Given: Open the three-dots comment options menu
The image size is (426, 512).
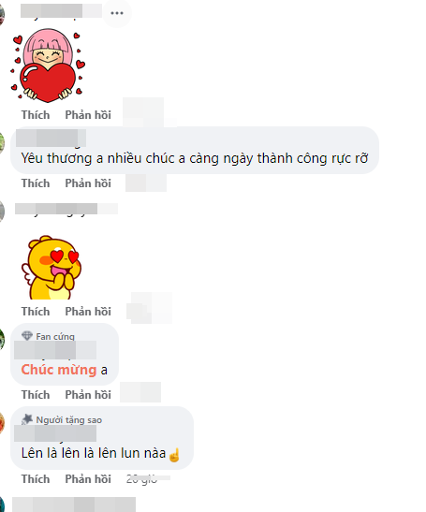Looking at the screenshot, I should coord(117,13).
